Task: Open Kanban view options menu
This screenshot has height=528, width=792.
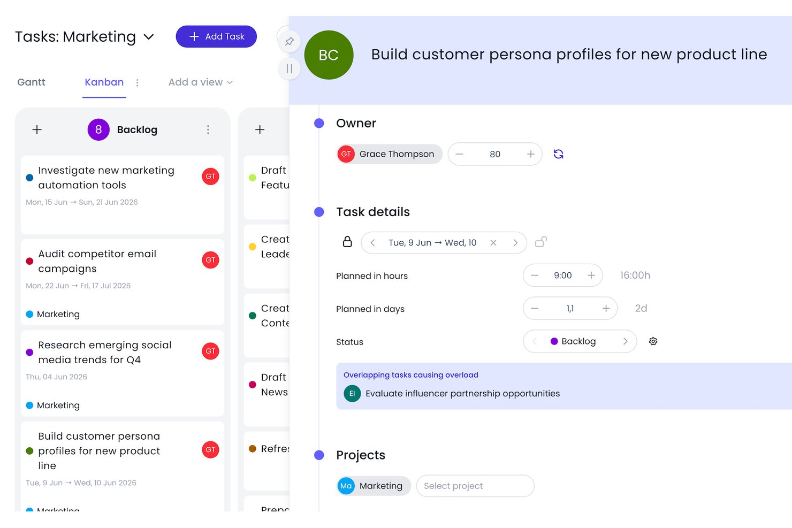Action: tap(138, 83)
